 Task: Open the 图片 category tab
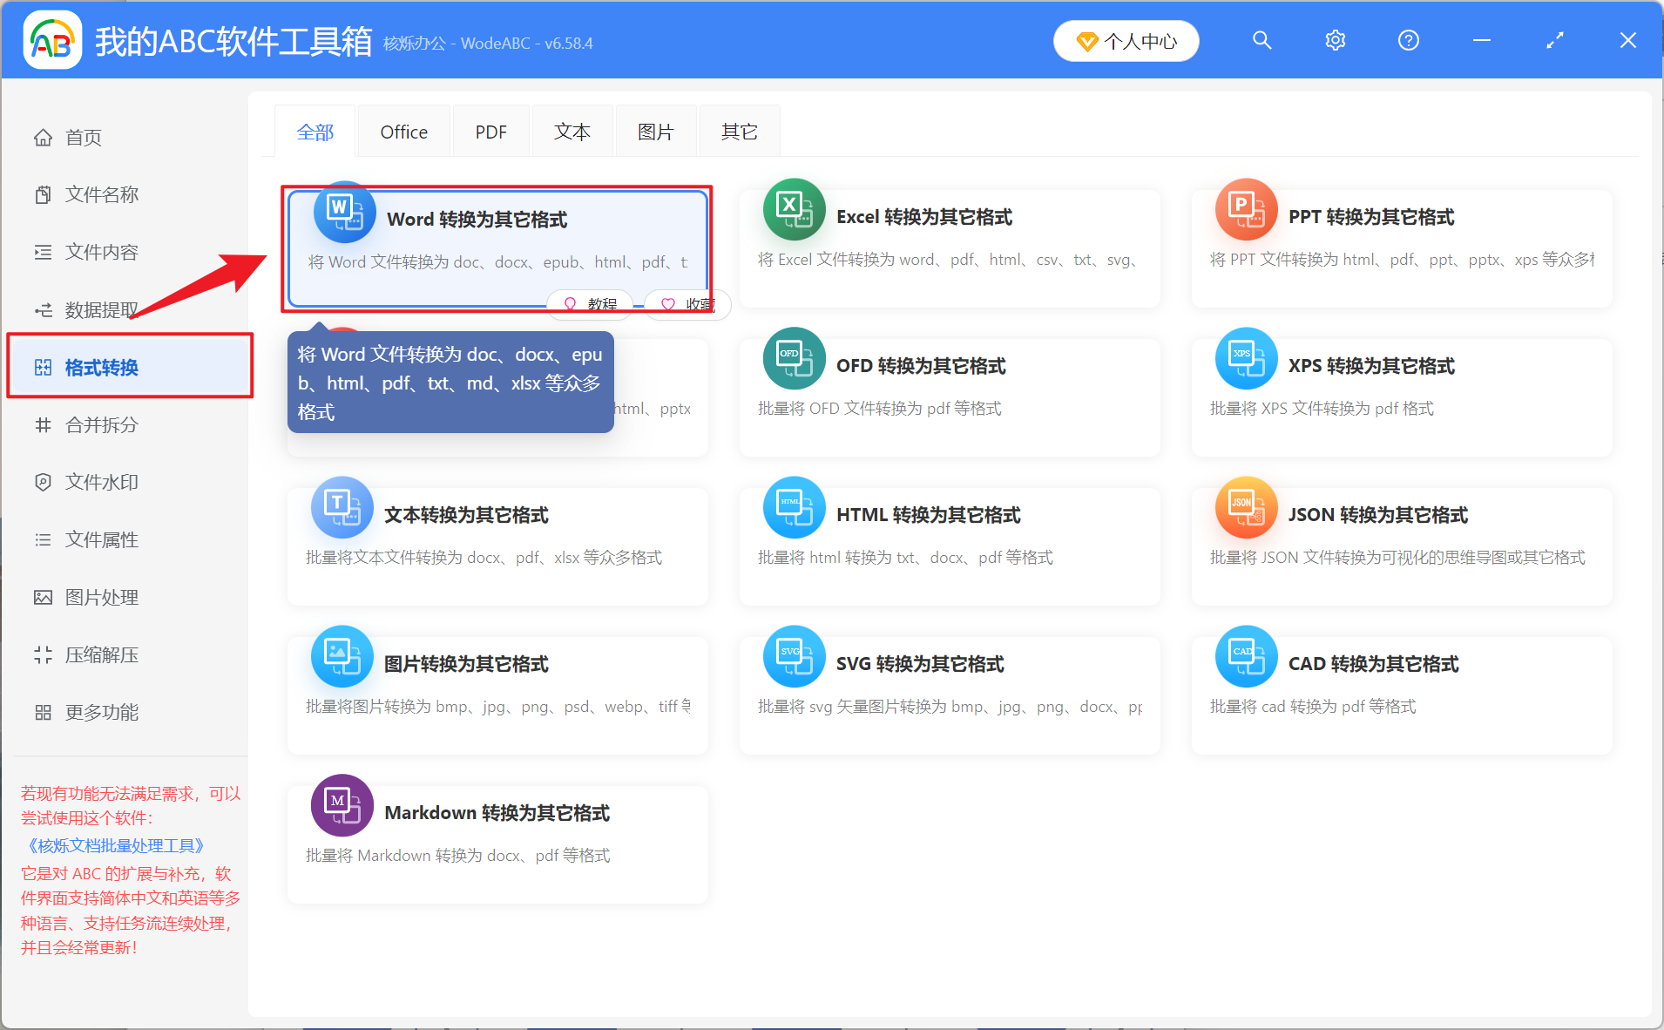(655, 131)
